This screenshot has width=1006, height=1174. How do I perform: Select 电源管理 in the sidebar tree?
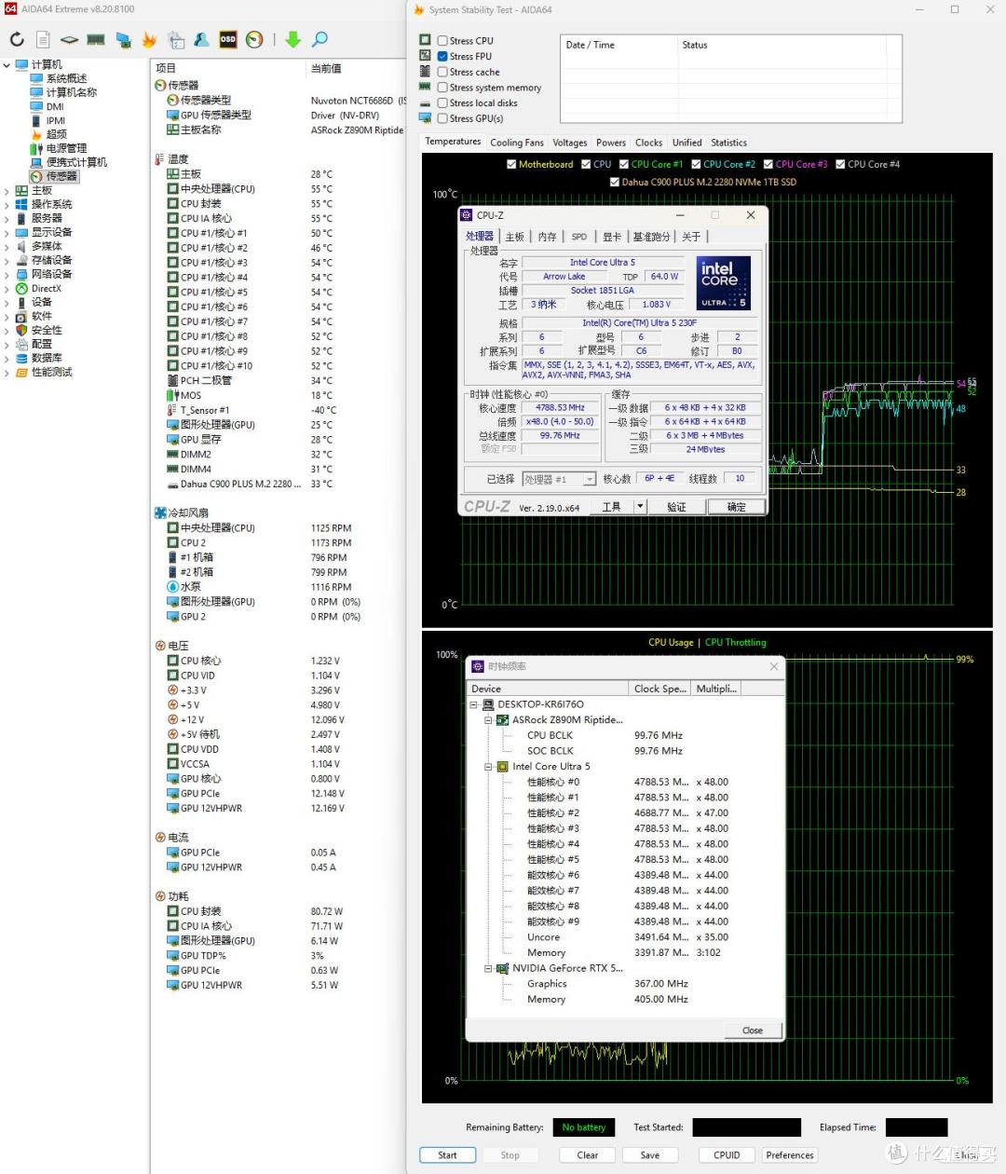coord(66,148)
